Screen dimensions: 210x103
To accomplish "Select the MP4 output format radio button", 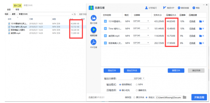I will click(137, 84).
